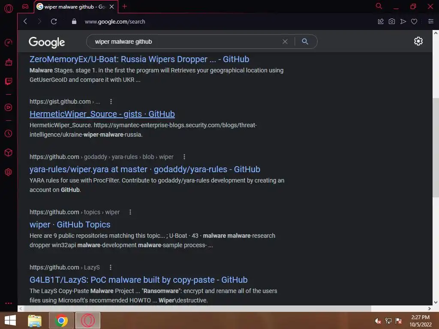Open the HermeticWiper_Source gists link
This screenshot has width=439, height=329.
click(x=102, y=114)
